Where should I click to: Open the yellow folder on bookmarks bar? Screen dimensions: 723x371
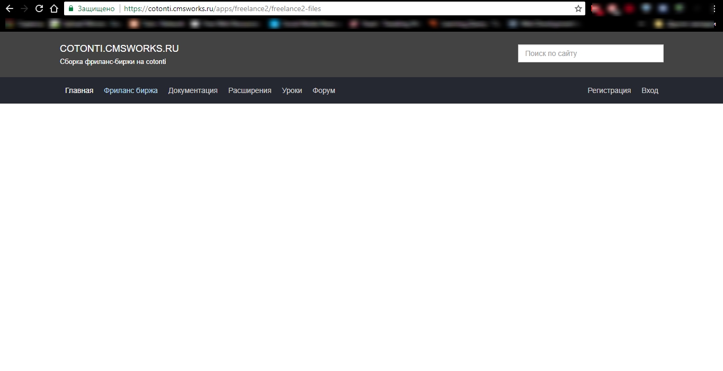(x=659, y=24)
